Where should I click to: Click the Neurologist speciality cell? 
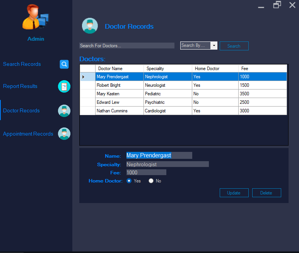pos(167,85)
